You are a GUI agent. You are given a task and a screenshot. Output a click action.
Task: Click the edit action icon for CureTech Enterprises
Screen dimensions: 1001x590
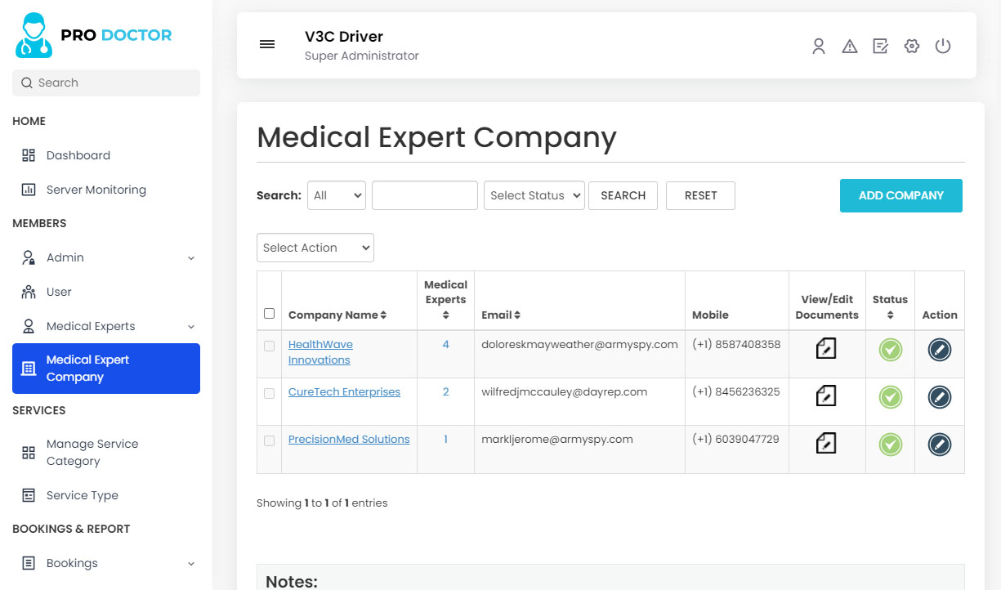coord(939,397)
